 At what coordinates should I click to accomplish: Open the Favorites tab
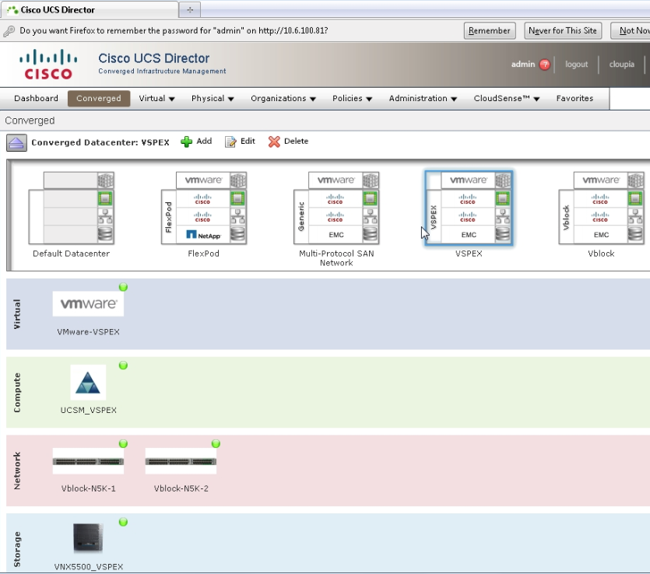(574, 99)
